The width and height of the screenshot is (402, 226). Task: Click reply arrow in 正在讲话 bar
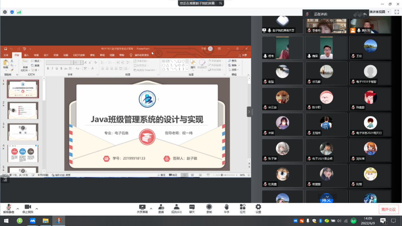click(365, 14)
